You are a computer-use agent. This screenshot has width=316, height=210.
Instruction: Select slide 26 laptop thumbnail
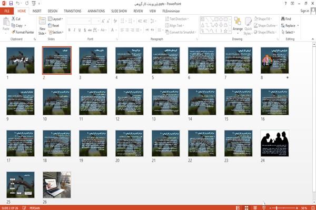(x=57, y=185)
